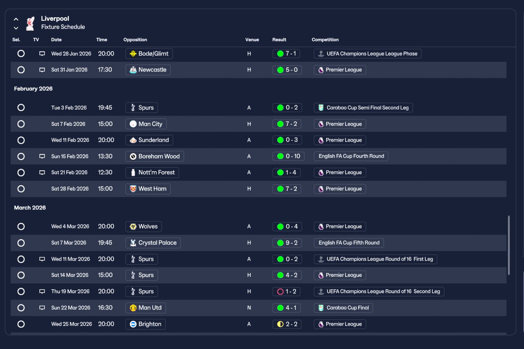This screenshot has width=524, height=349.
Task: Open the 1 - 2 loss result against Spurs
Action: coord(287,292)
